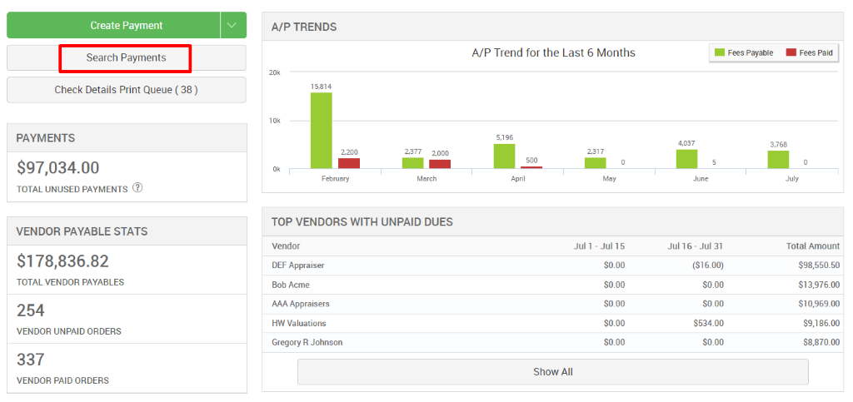Click the April Fees Payable bar
This screenshot has width=853, height=402.
(504, 156)
